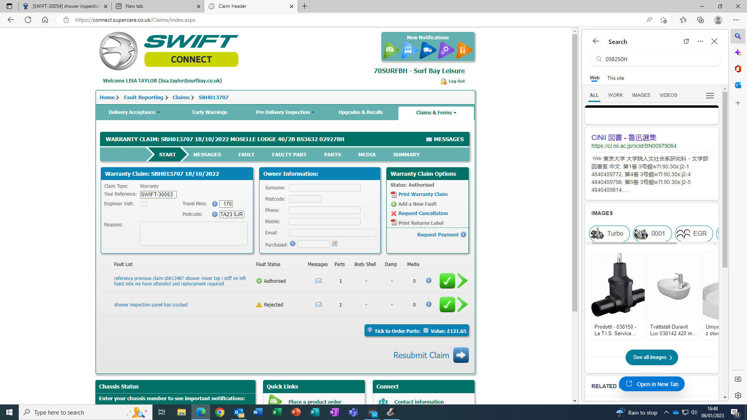Click green arrow for authorised fault
Image resolution: width=747 pixels, height=420 pixels.
pos(463,281)
